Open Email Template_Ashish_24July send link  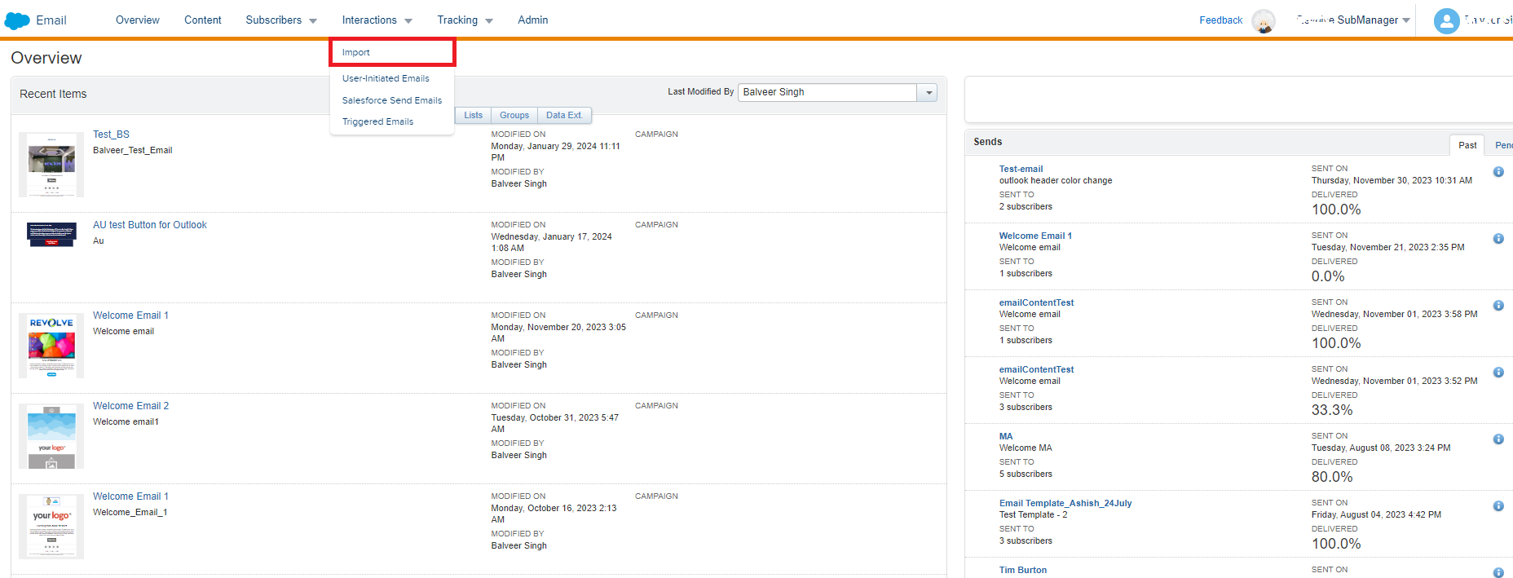(x=1065, y=504)
